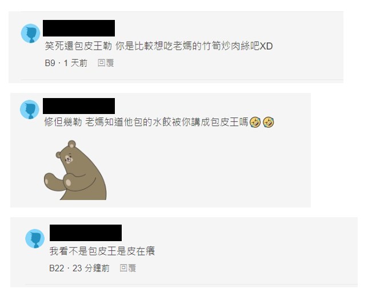Screen dimensions: 368x297
Task: Open the brown bear sticker image
Action: click(75, 170)
